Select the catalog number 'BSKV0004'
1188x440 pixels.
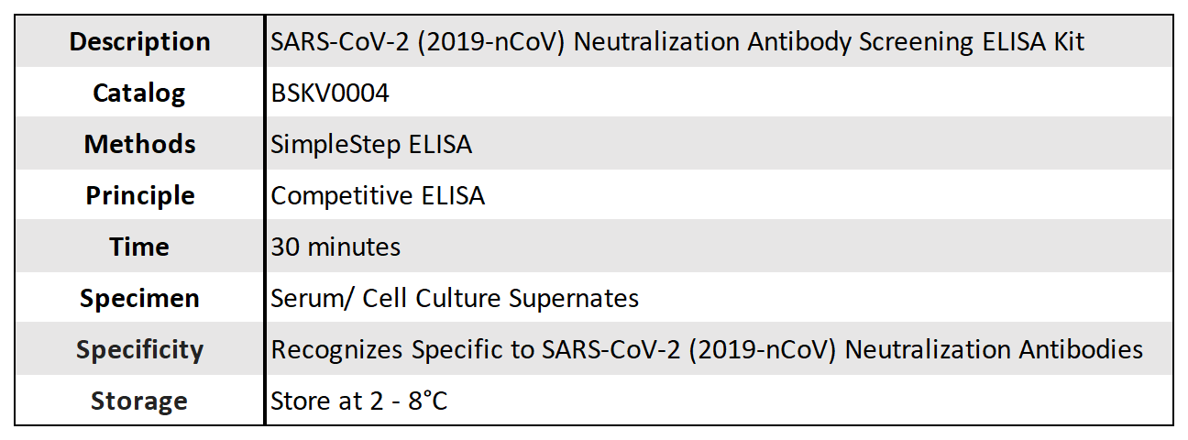[x=330, y=93]
